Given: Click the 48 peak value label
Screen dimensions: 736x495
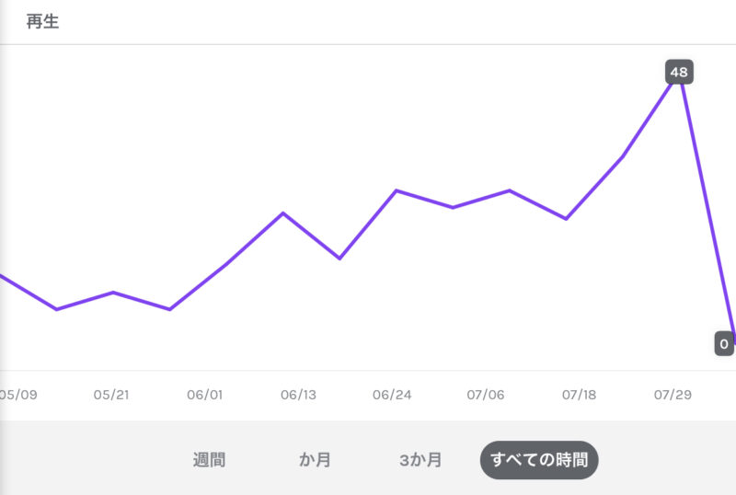Looking at the screenshot, I should tap(679, 72).
